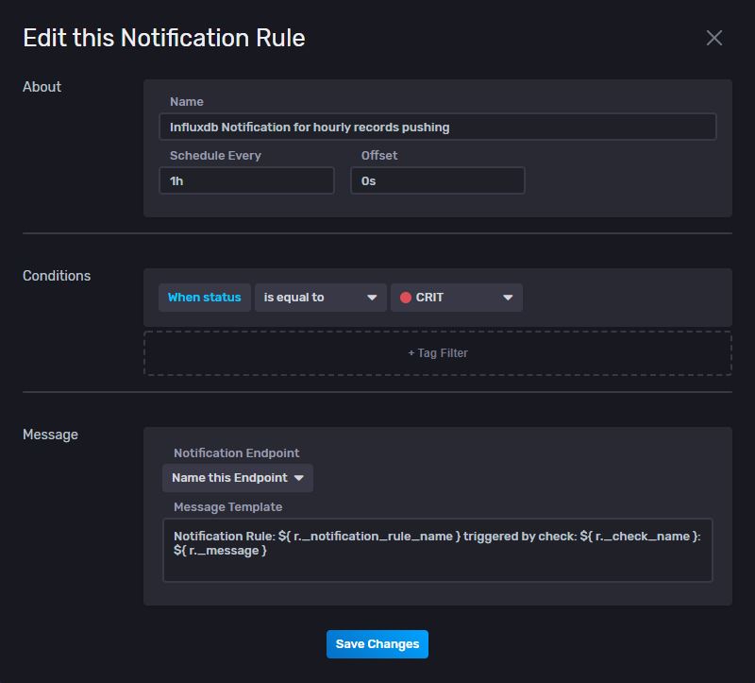Click the Schedule Every field showing 1h
Screen dimensions: 755x683
(246, 180)
